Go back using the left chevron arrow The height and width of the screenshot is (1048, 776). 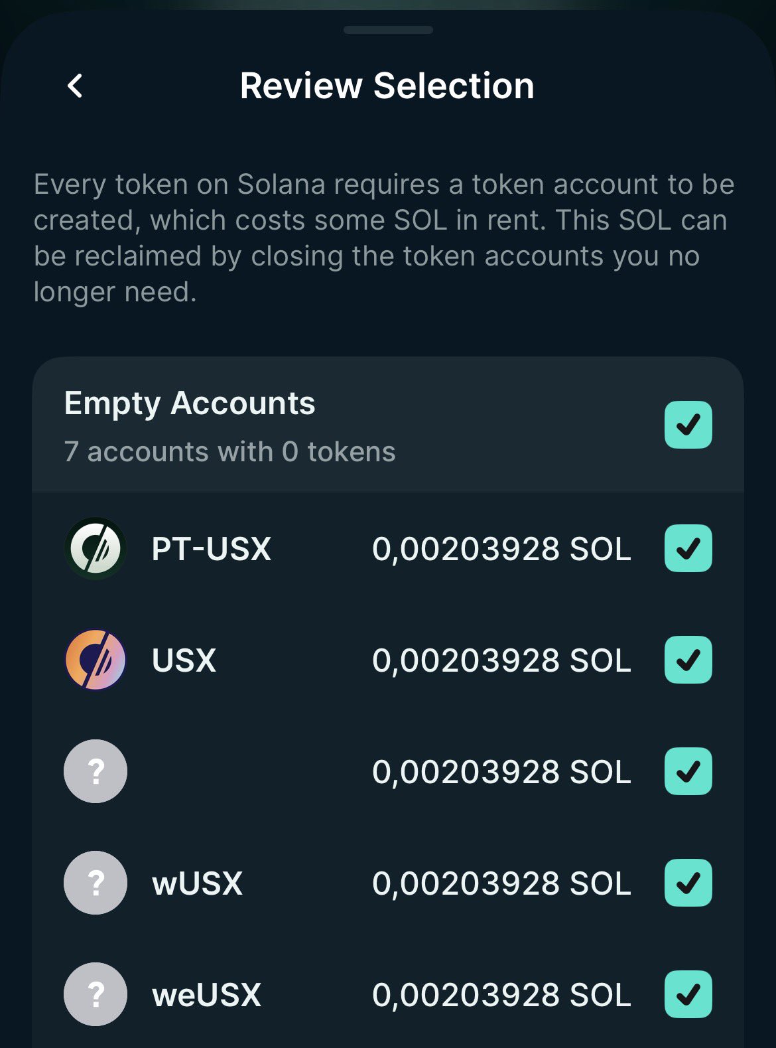tap(76, 86)
